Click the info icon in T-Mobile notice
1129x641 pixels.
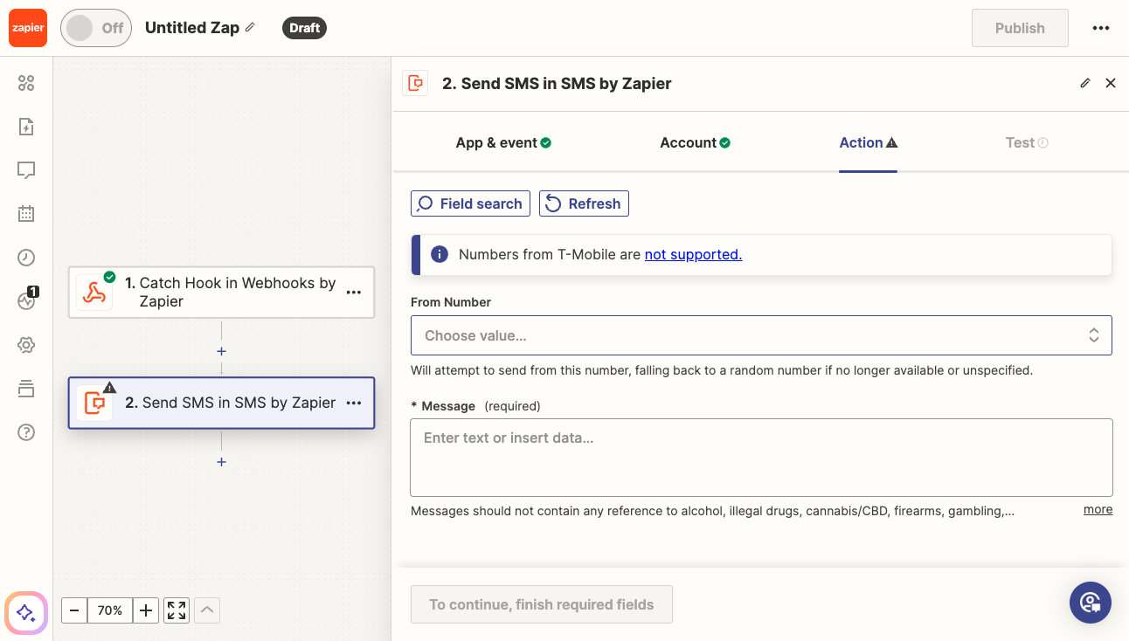pos(440,254)
